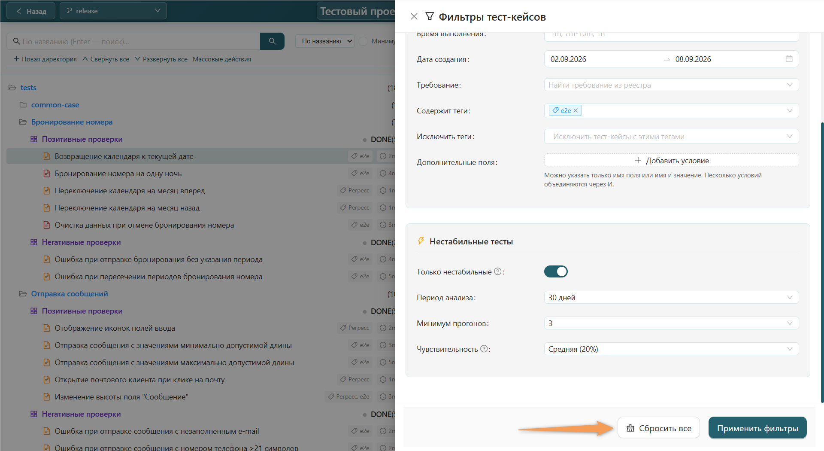The image size is (824, 451).
Task: Open the По названию sort dropdown
Action: [x=325, y=41]
